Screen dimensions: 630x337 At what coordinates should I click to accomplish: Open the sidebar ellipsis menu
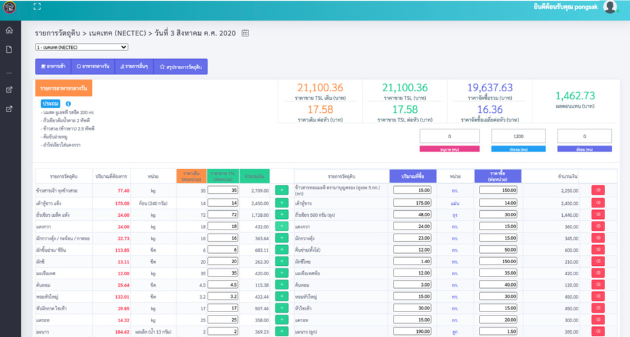(9, 73)
